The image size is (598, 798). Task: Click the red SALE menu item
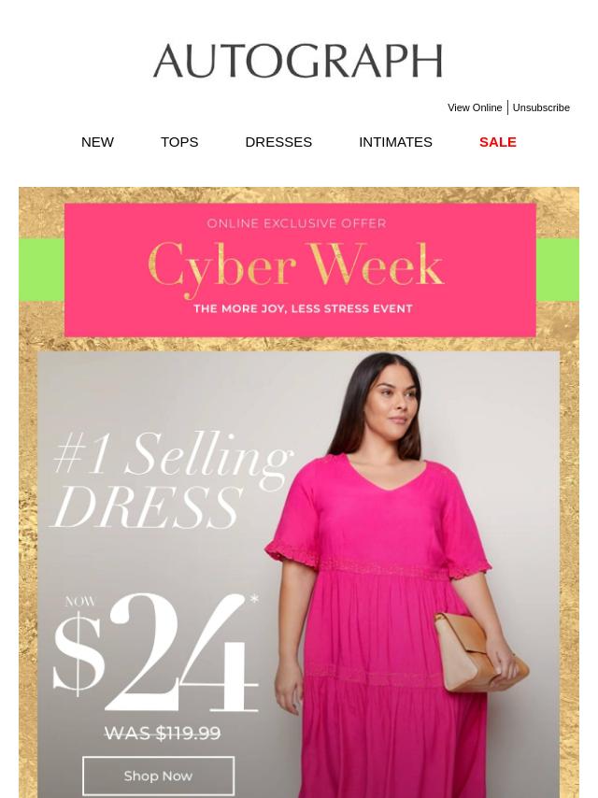pos(498,142)
